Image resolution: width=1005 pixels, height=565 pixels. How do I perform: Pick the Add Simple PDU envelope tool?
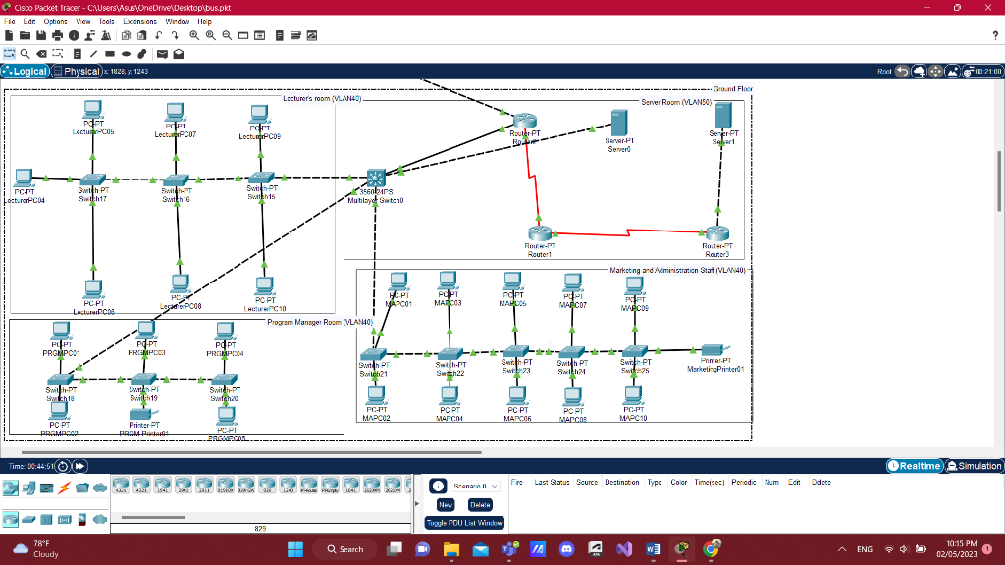(162, 54)
